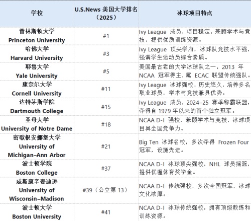Select the 冰球项目特点 header cell

(195, 14)
